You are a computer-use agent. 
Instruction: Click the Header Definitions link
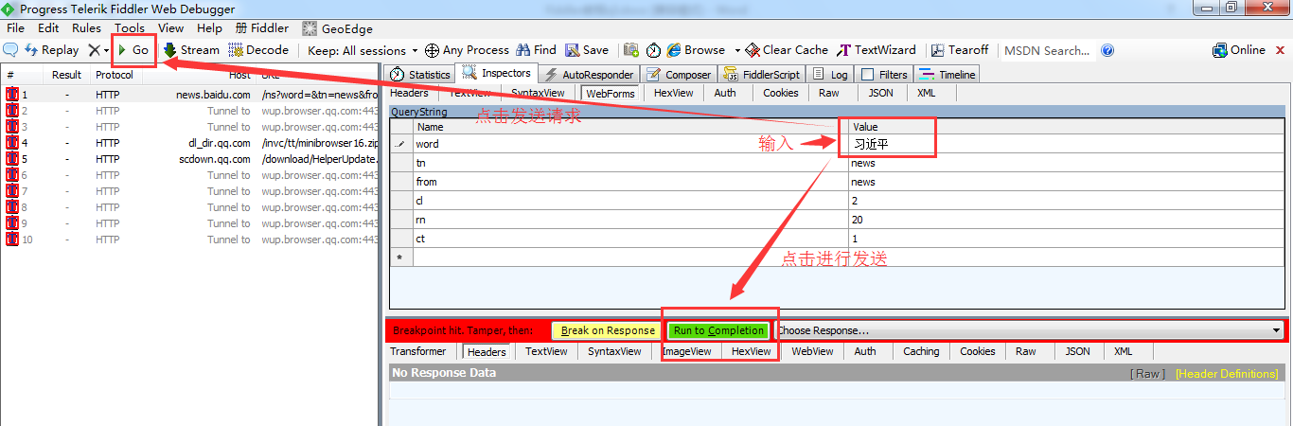(1227, 374)
